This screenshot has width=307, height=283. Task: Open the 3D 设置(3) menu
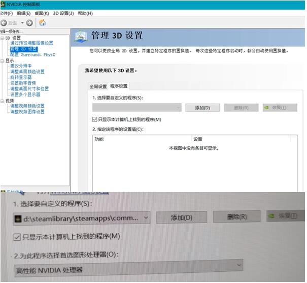[x=63, y=13]
